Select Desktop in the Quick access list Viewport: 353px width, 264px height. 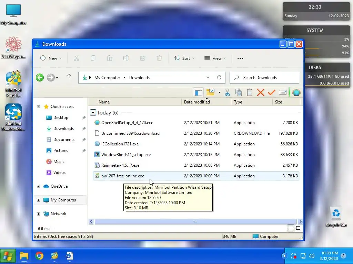(x=61, y=118)
